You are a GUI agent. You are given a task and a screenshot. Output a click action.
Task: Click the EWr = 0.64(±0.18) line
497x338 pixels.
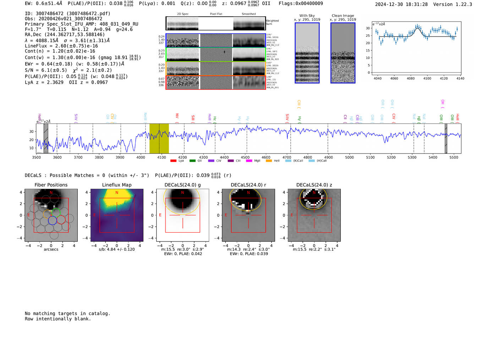click(x=75, y=64)
